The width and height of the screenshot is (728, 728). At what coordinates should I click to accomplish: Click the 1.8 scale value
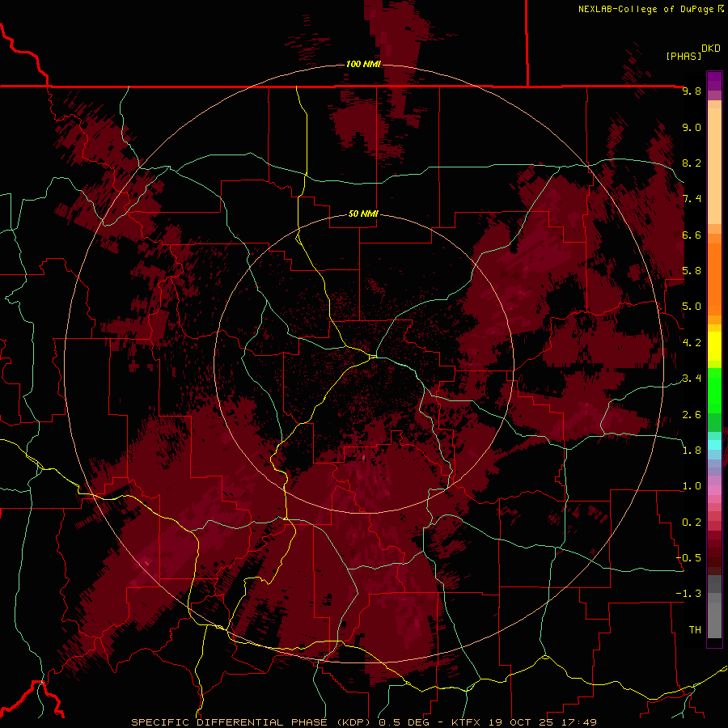point(692,451)
